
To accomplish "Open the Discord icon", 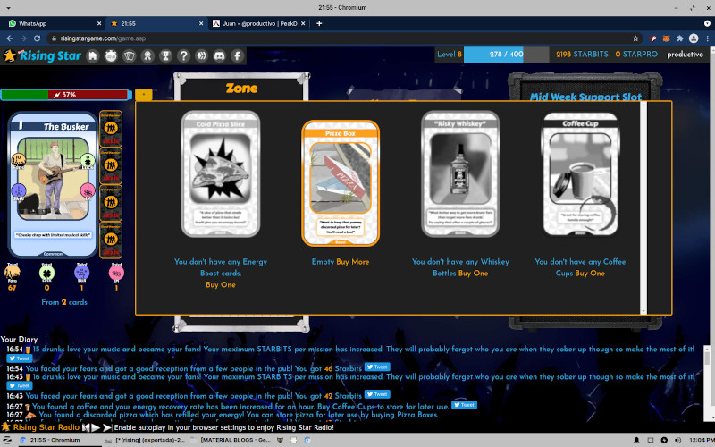I will [x=219, y=55].
